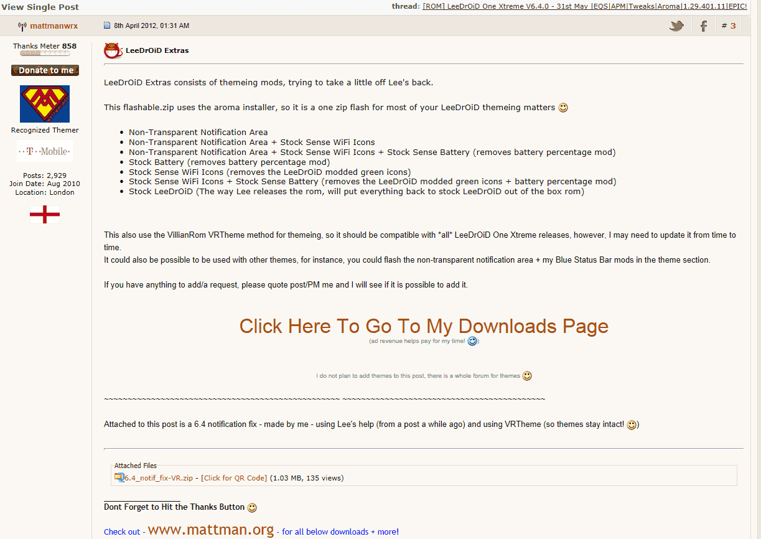Screen dimensions: 761x539
Task: Click the 'Location: London' text
Action: (45, 192)
